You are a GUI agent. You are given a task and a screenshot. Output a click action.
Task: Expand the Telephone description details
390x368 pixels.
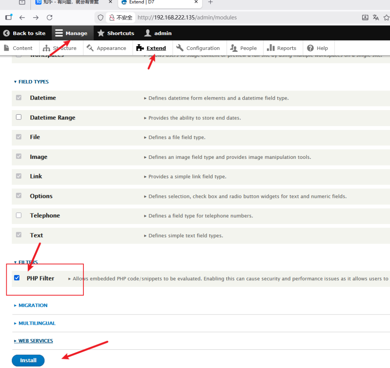[x=198, y=216]
